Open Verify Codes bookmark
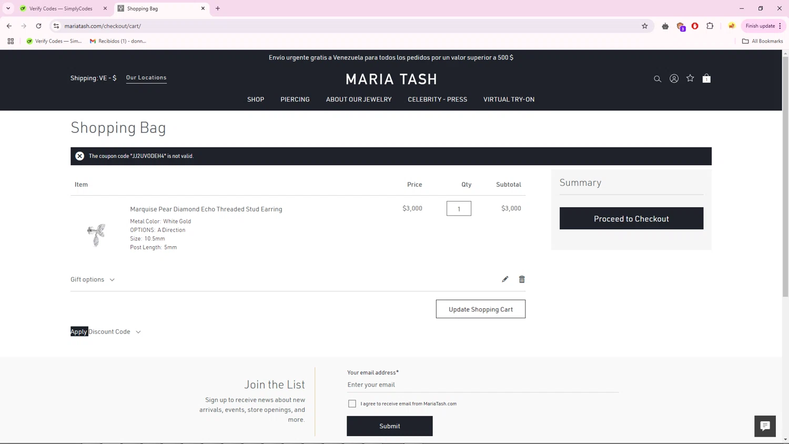789x444 pixels. point(54,41)
